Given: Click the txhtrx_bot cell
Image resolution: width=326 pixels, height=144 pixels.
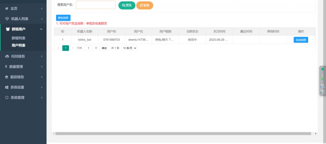Looking at the screenshot, I should point(85,40).
